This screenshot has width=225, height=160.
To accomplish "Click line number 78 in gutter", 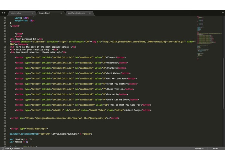I will pyautogui.click(x=5, y=118).
